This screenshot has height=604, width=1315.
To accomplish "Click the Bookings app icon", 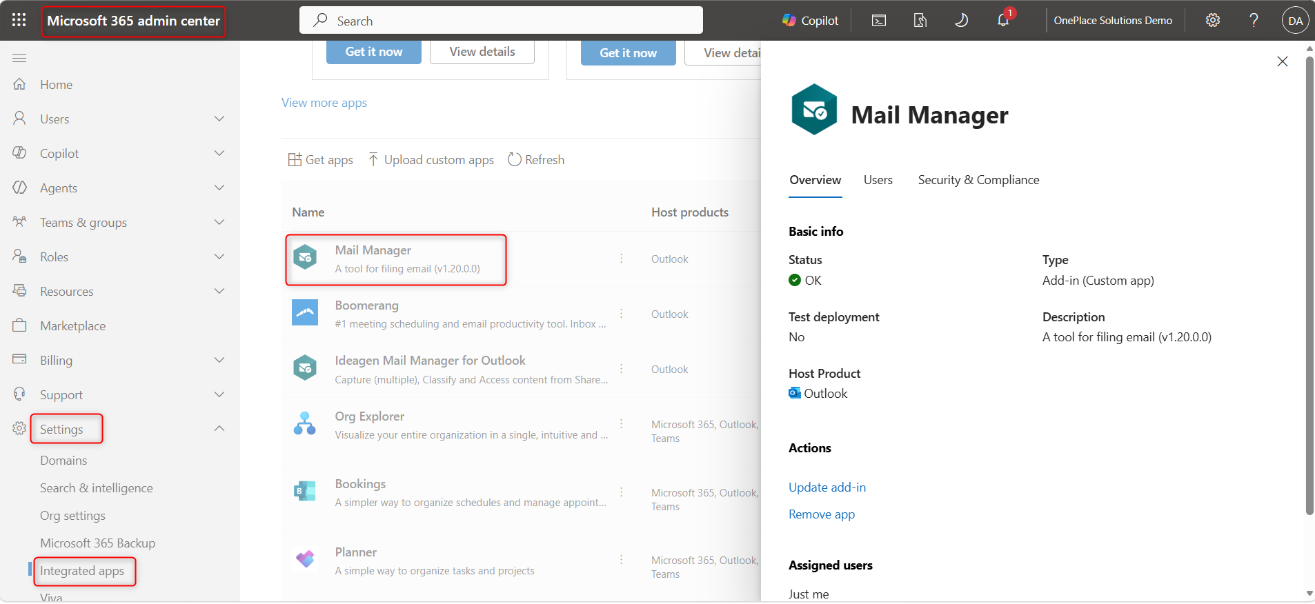I will point(305,491).
